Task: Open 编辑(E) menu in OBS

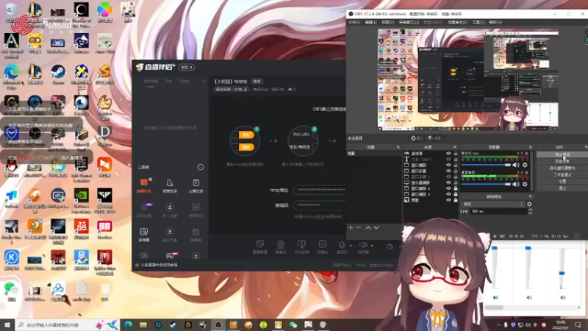Action: pos(370,23)
